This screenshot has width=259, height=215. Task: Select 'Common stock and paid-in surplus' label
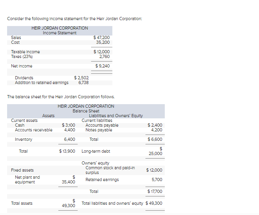click(110, 170)
